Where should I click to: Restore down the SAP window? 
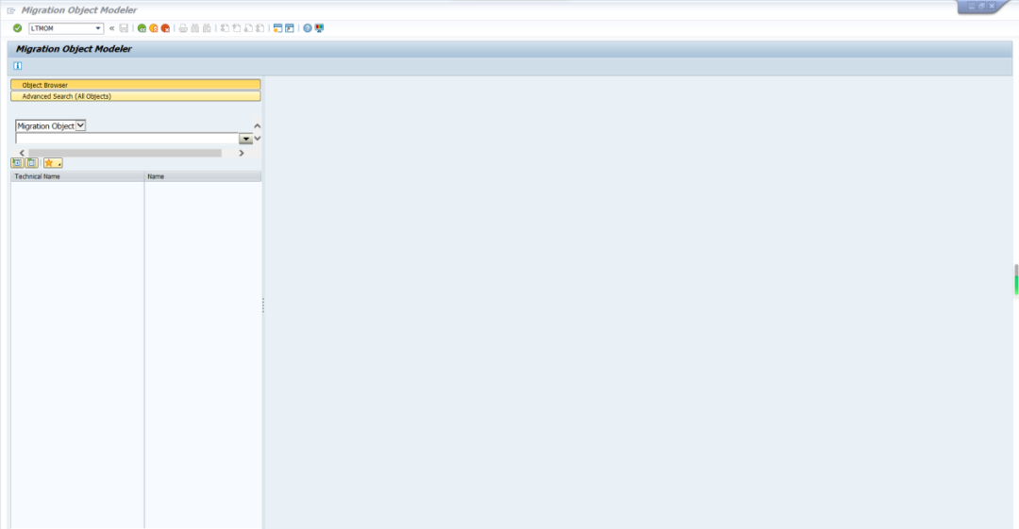coord(982,6)
